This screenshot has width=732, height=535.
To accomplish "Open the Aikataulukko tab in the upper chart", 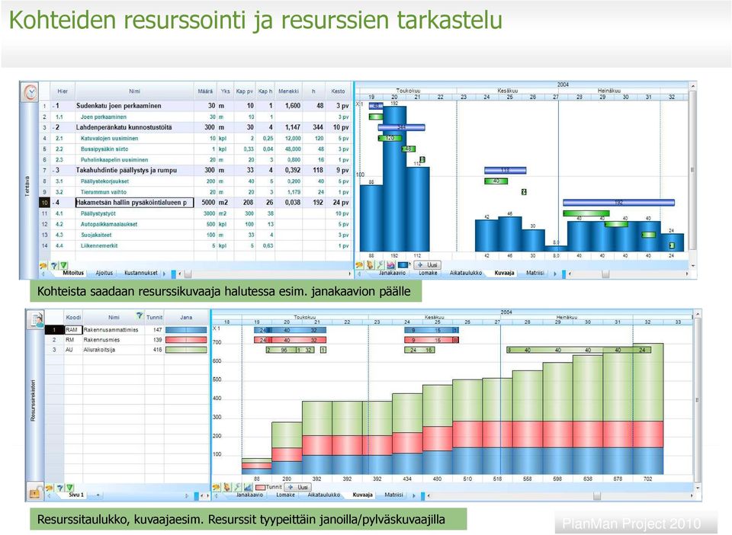I will point(466,273).
